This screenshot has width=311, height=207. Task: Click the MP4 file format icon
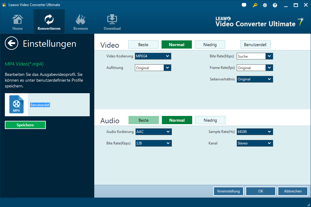(x=16, y=105)
